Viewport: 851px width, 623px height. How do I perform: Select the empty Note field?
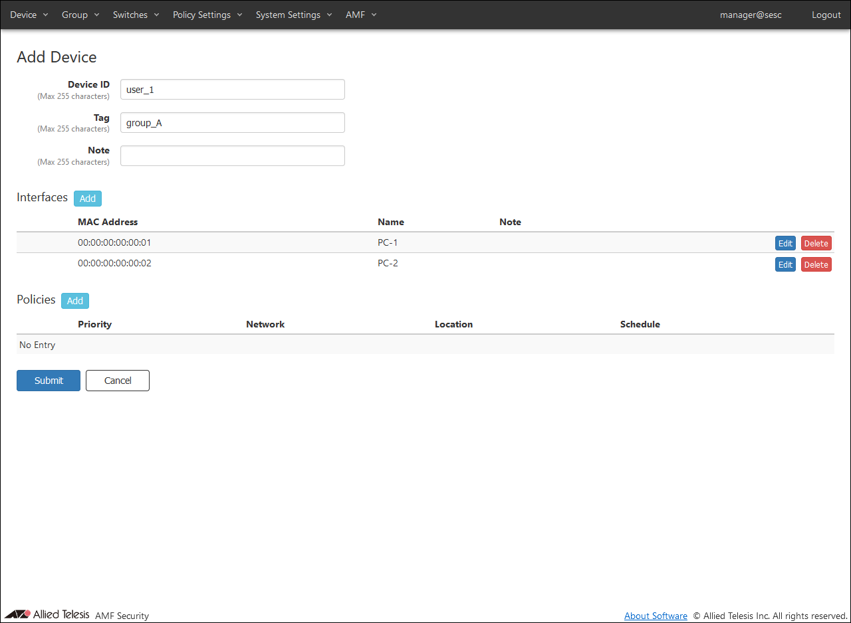pyautogui.click(x=232, y=156)
